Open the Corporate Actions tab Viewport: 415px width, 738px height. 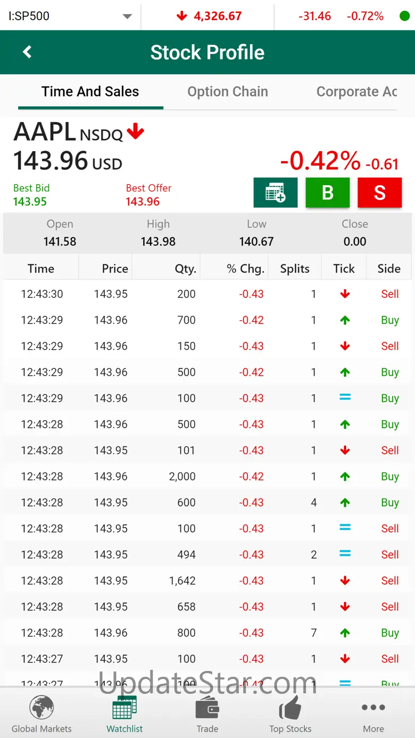pos(356,92)
